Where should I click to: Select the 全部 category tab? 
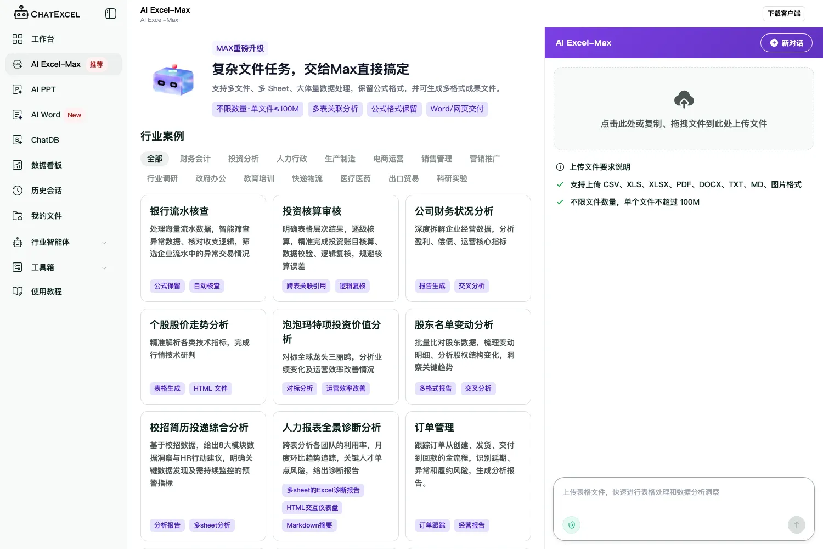click(155, 159)
